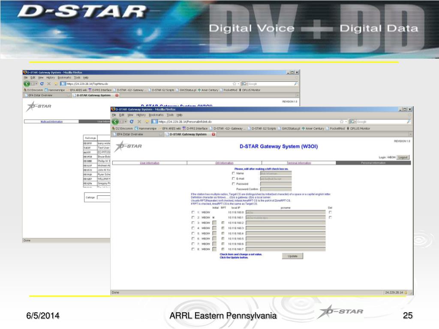Check the row 5 WB3W edit checkbox
The image size is (439, 329).
click(193, 233)
